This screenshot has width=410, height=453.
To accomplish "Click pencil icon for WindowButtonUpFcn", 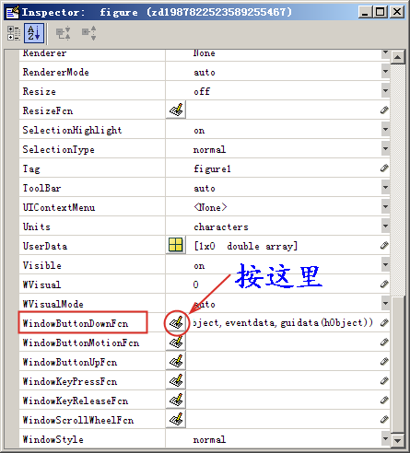I will pyautogui.click(x=384, y=361).
